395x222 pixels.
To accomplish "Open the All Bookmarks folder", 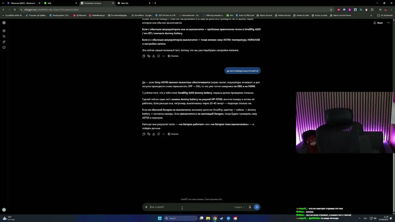I will [385, 15].
